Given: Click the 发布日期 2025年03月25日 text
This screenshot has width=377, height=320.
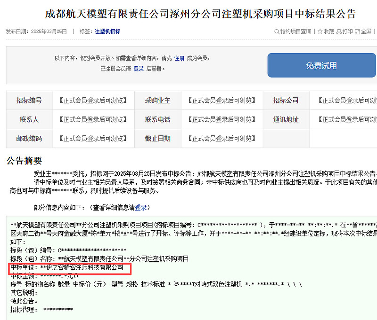Looking at the screenshot, I should click(36, 31).
